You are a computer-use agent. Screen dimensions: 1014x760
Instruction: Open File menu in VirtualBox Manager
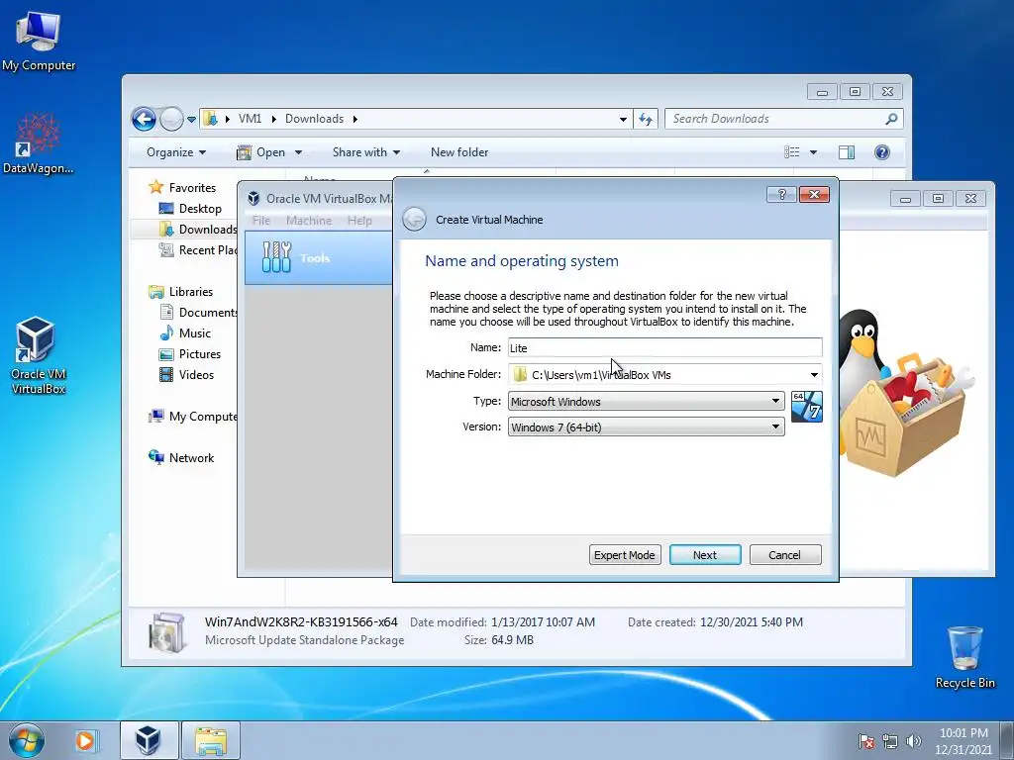[x=261, y=221]
